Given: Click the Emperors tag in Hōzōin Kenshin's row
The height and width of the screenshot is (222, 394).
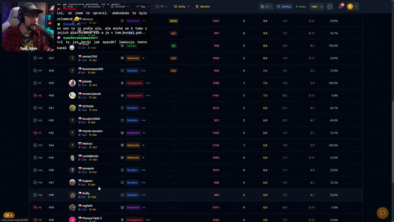Looking at the screenshot, I should click(133, 133).
